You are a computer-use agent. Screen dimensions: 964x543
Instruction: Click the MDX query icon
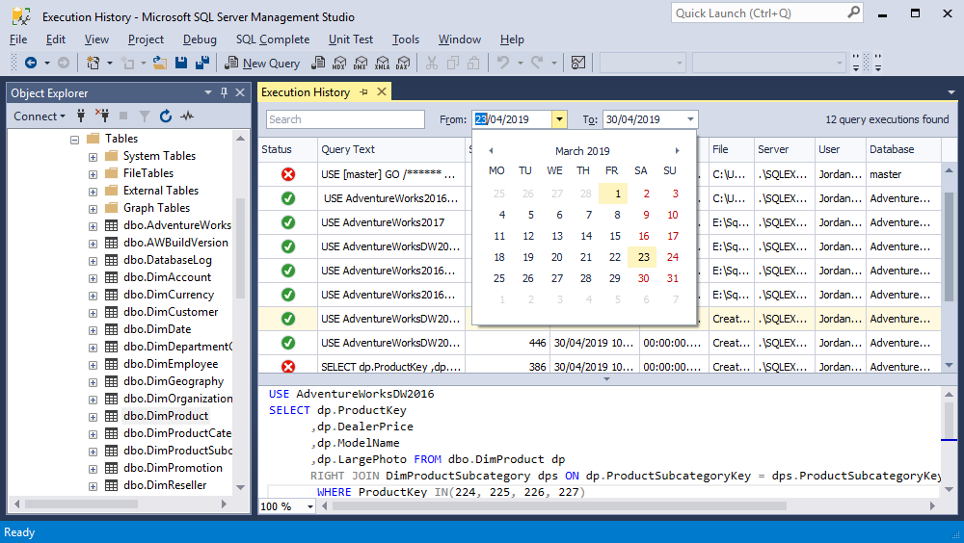[x=339, y=63]
